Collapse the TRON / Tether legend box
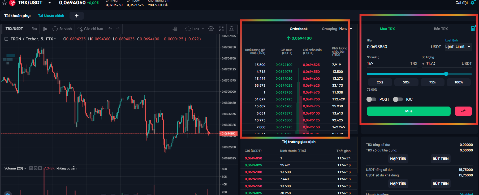The image size is (479, 195). click(6, 39)
